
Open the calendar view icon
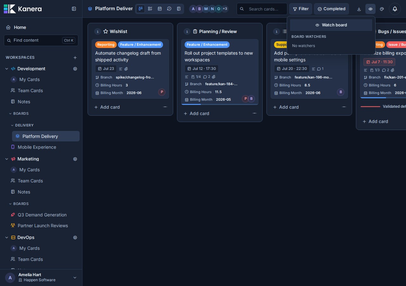pos(160,9)
